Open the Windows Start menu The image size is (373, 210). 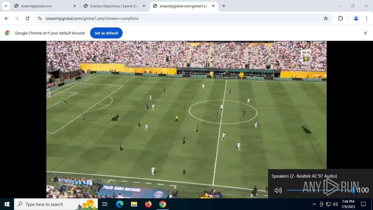pyautogui.click(x=7, y=204)
